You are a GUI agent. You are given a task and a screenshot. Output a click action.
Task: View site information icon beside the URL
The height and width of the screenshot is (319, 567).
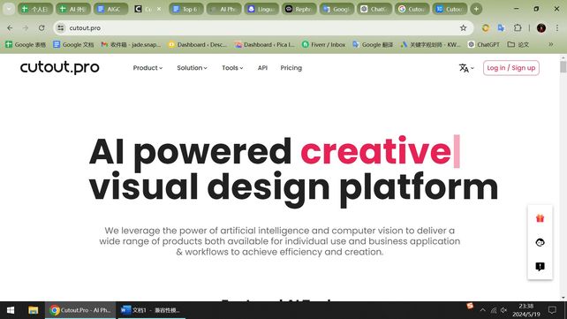coord(61,28)
